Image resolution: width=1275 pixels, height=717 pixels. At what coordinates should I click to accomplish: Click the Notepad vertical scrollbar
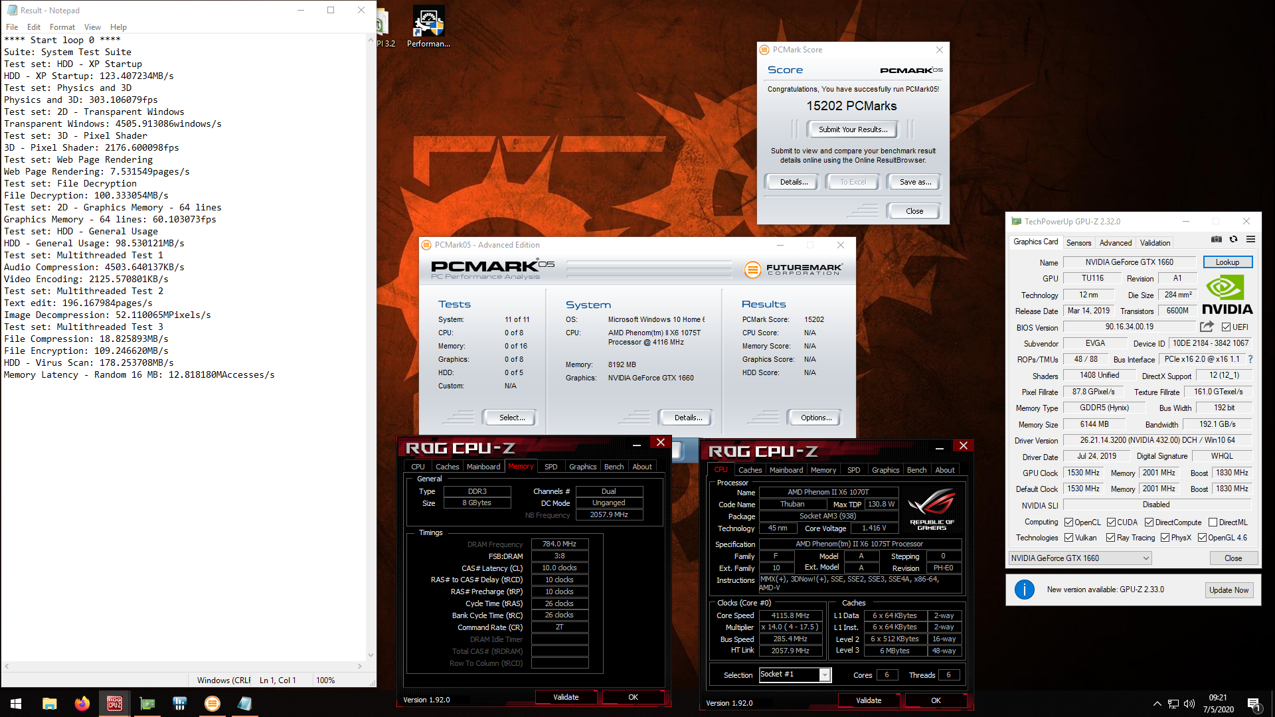click(x=371, y=347)
